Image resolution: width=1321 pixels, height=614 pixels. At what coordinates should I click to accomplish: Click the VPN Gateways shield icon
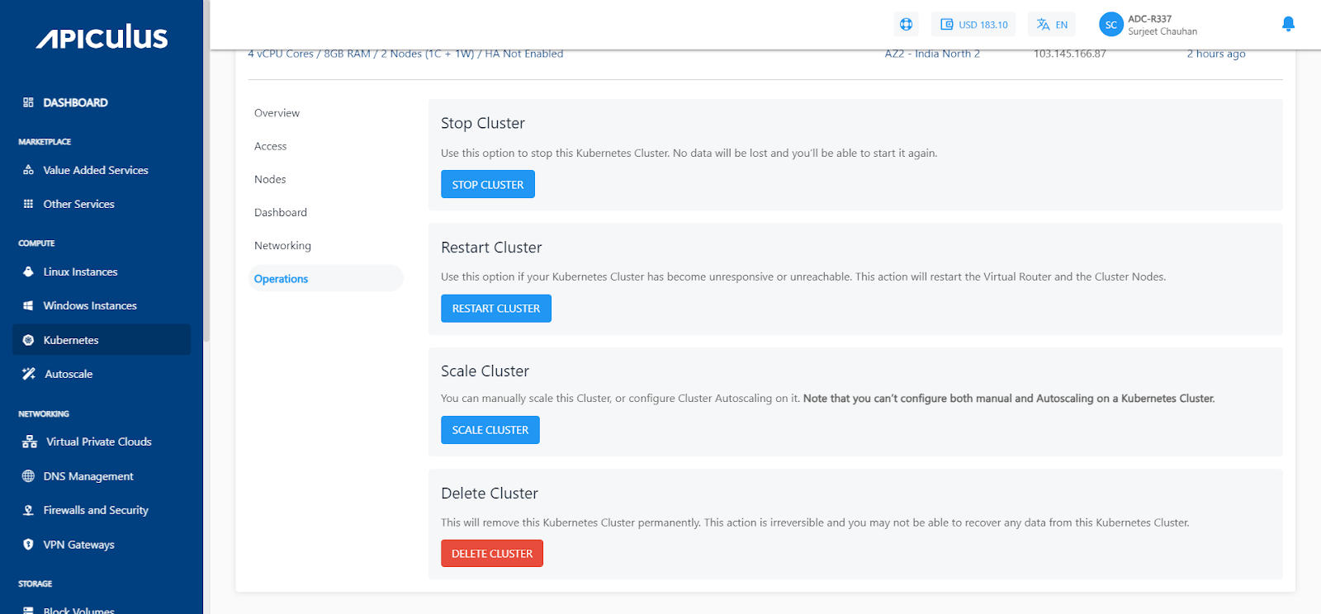[x=28, y=545]
